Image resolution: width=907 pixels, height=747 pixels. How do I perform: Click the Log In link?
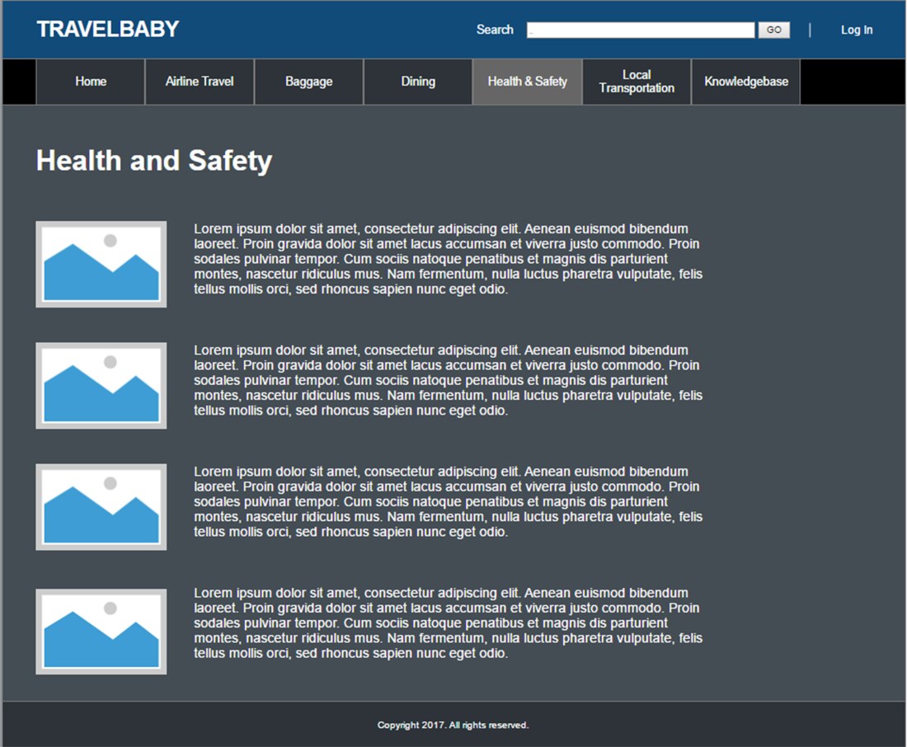point(856,29)
